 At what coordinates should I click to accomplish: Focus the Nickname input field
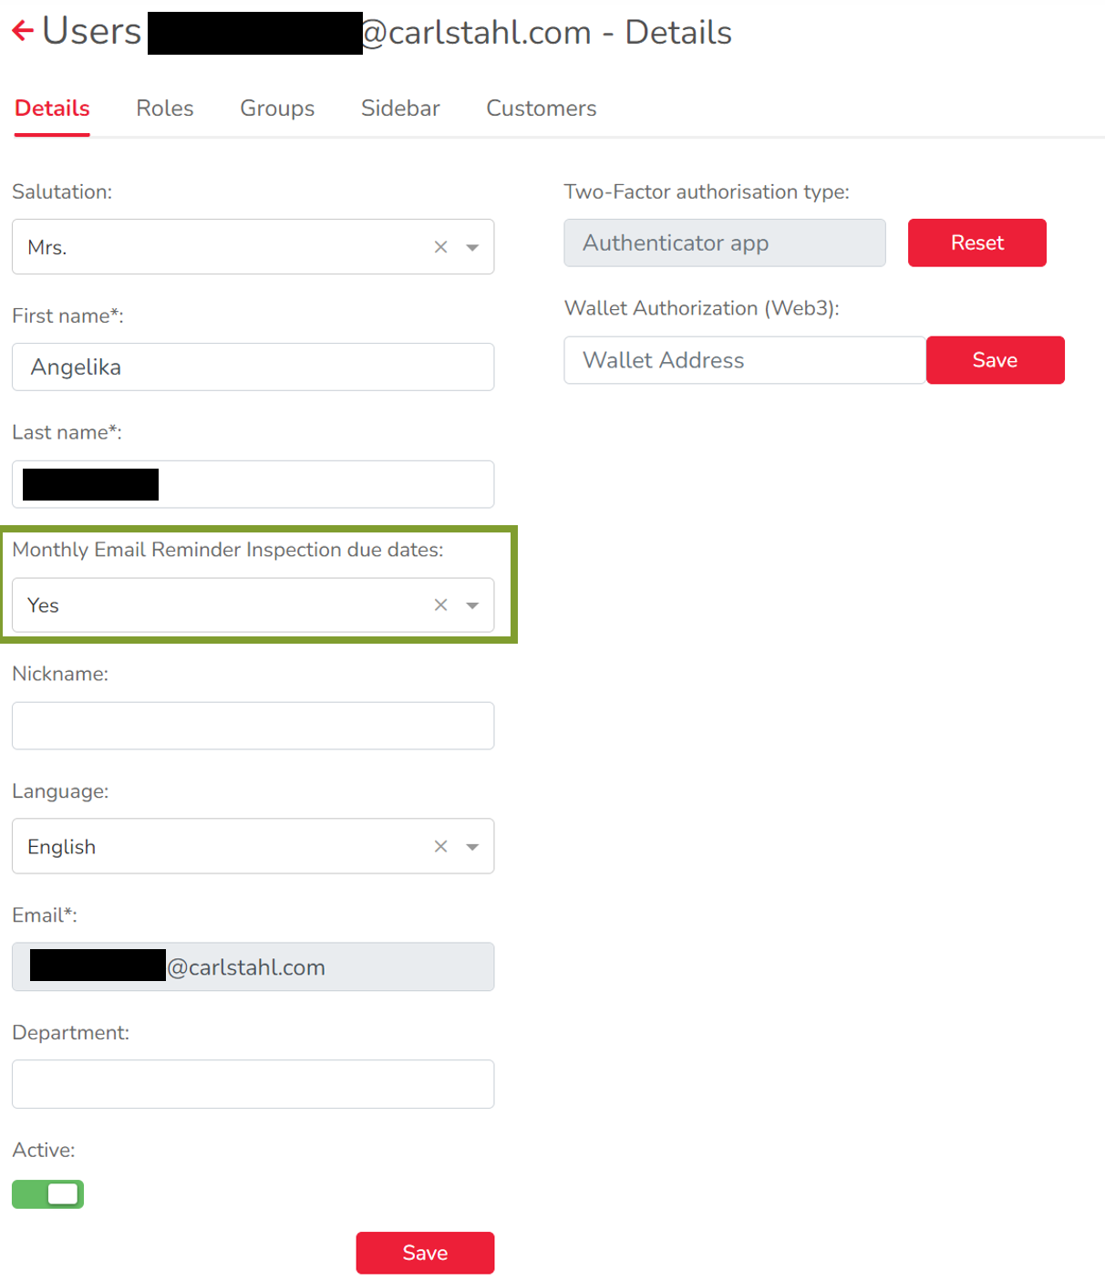pos(253,726)
